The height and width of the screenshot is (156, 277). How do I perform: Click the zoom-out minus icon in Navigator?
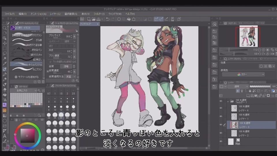(x=259, y=50)
